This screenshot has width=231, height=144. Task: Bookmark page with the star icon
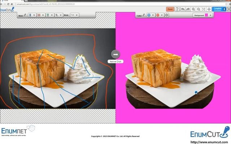(x=226, y=4)
